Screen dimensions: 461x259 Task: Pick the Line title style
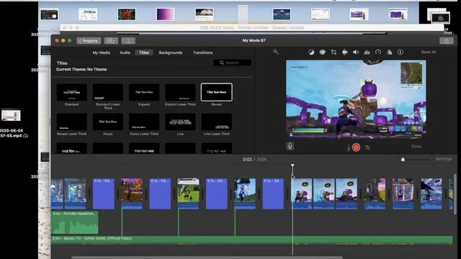tap(180, 122)
